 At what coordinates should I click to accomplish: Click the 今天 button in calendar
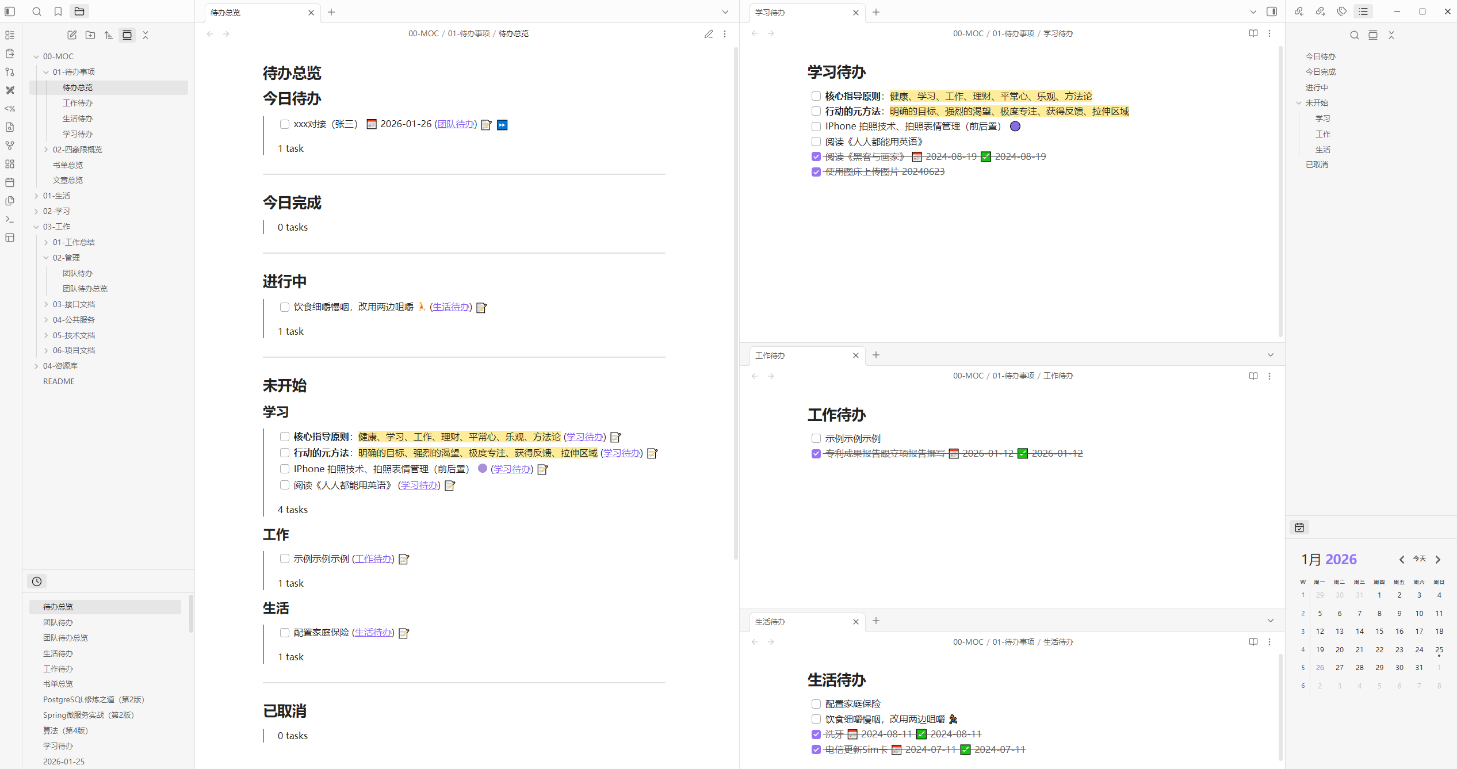tap(1420, 559)
